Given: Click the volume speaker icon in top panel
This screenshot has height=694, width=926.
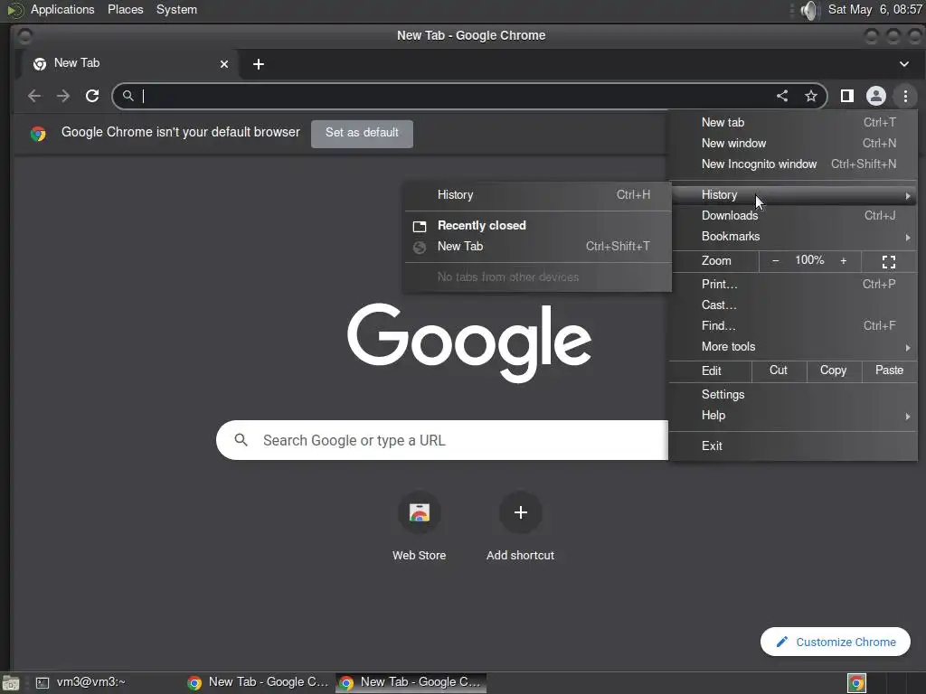Looking at the screenshot, I should point(810,10).
